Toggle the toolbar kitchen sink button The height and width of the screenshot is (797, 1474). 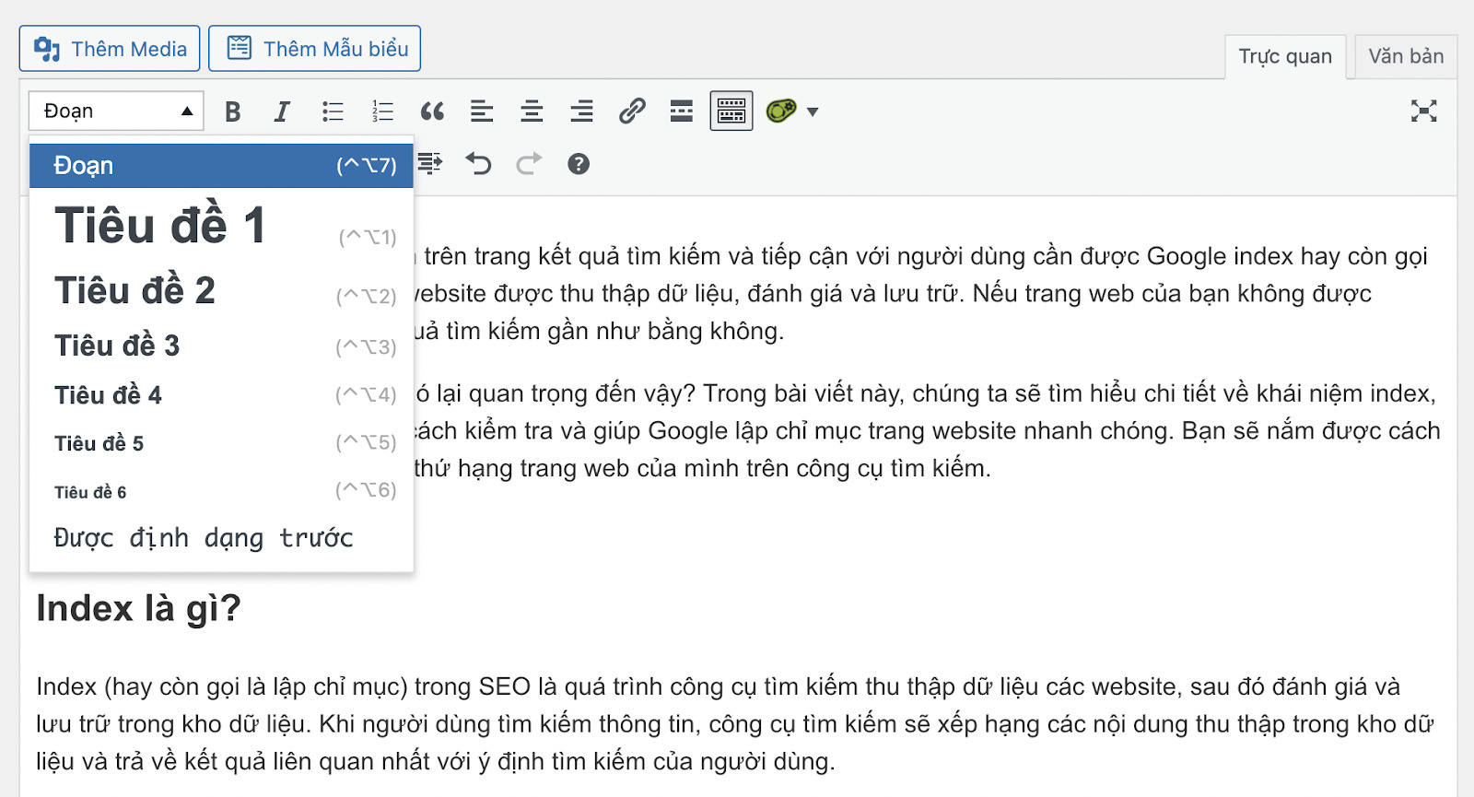point(731,111)
